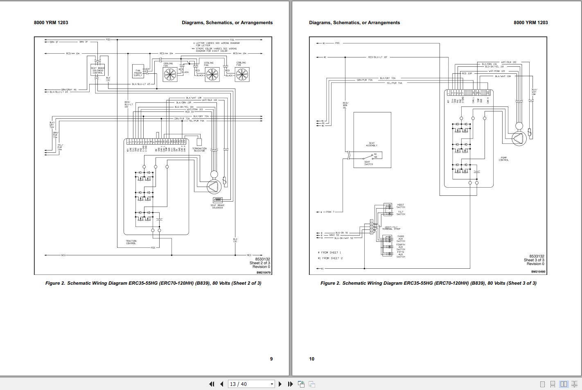Go to the next page

[x=280, y=384]
